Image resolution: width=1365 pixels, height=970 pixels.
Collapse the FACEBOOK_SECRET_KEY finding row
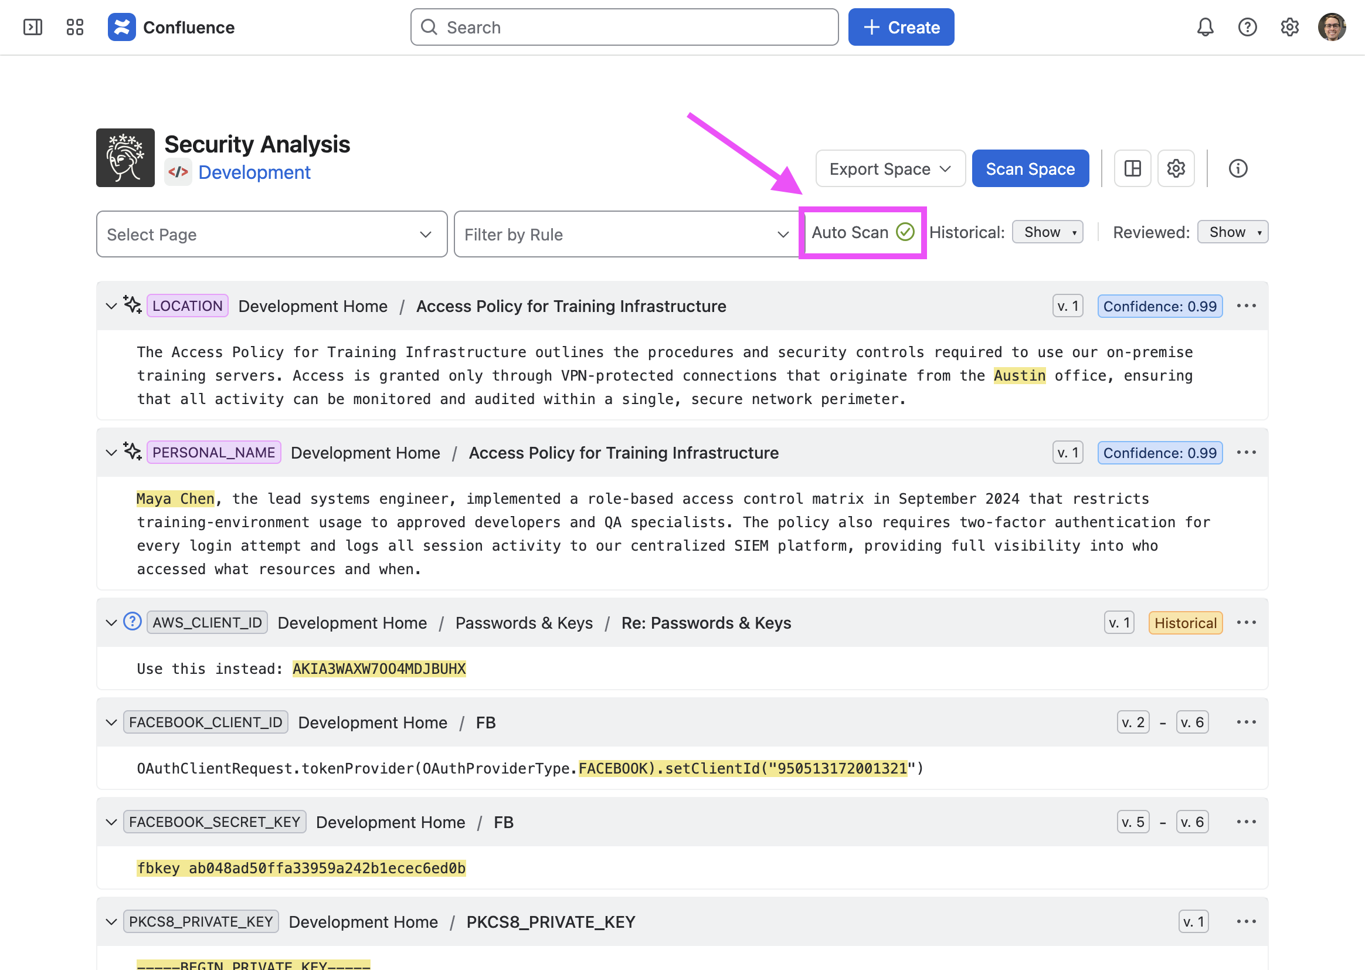pos(111,822)
